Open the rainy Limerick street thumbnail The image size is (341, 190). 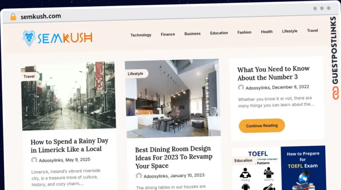(68, 96)
